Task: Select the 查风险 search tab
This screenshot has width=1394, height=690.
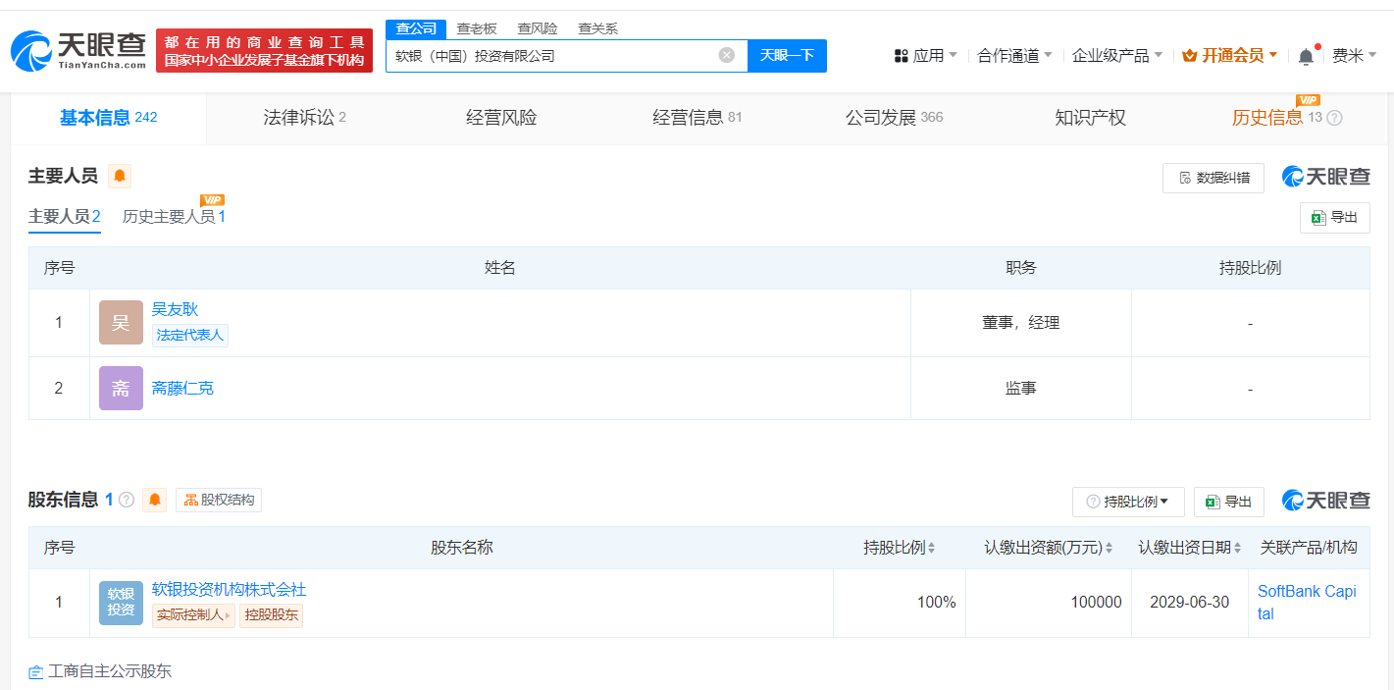Action: pos(538,28)
